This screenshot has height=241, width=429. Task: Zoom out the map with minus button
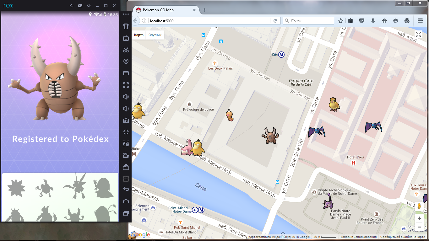[419, 227]
